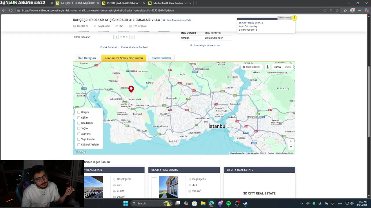Open Task View from the taskbar

(x=178, y=203)
